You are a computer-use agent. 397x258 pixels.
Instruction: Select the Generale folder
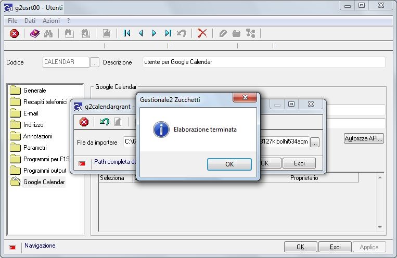28,91
